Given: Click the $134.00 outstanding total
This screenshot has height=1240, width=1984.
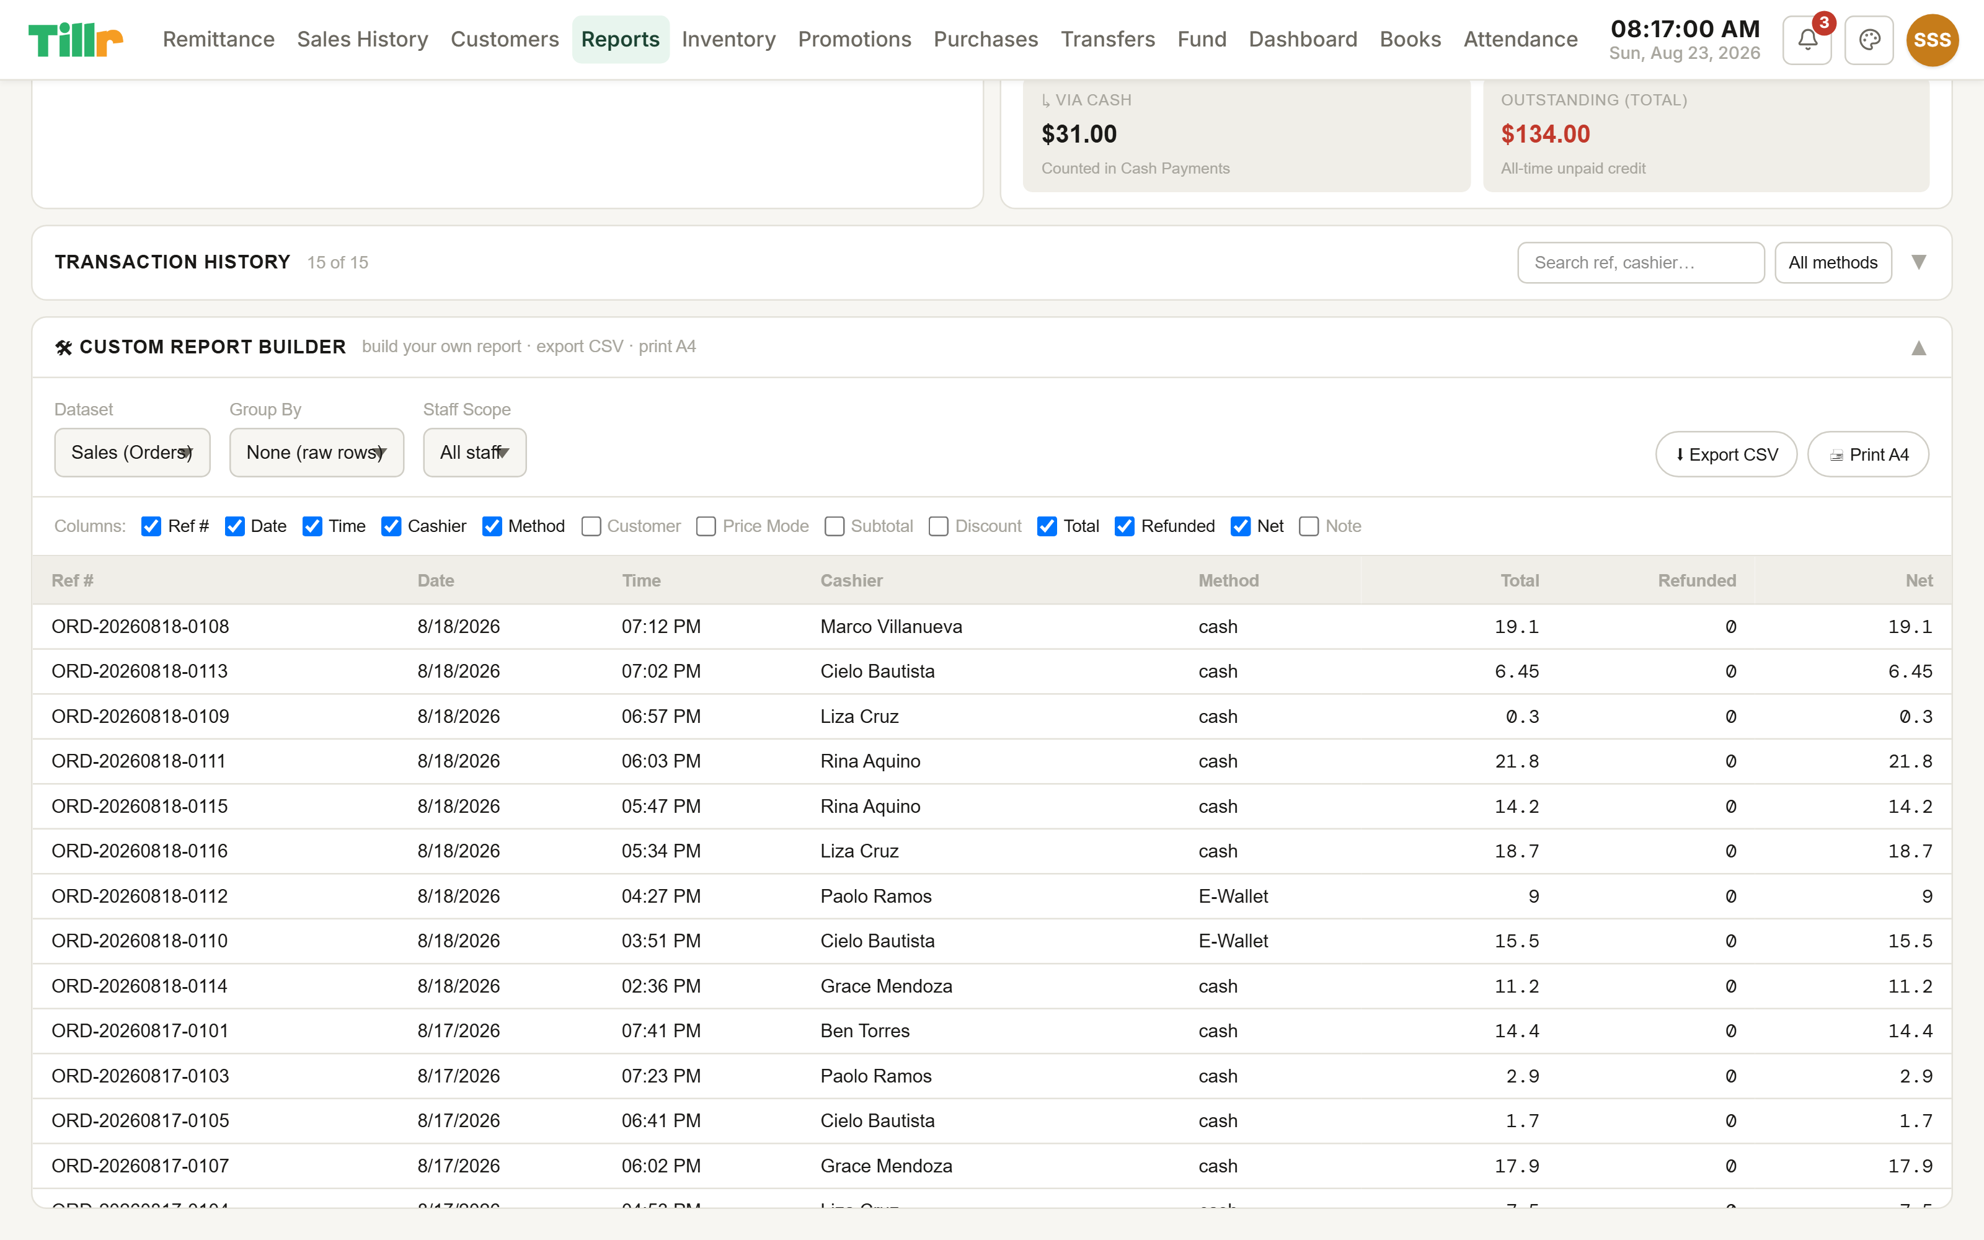Looking at the screenshot, I should point(1546,134).
